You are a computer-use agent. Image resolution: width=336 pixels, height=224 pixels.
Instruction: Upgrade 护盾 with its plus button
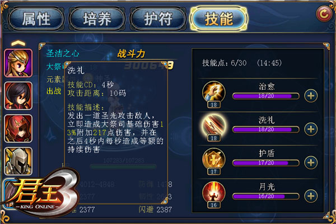311,162
